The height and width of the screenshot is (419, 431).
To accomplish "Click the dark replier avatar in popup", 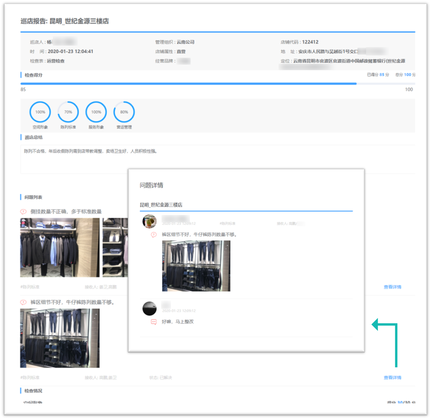I will point(149,308).
